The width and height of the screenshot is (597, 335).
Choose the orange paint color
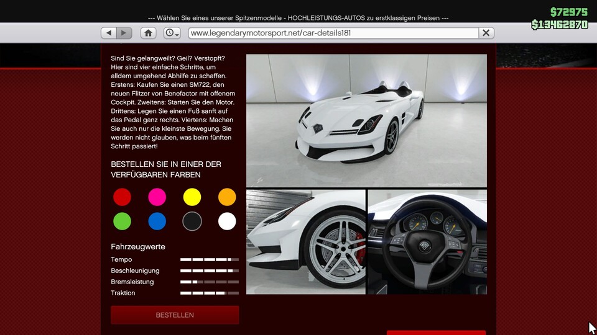(227, 197)
